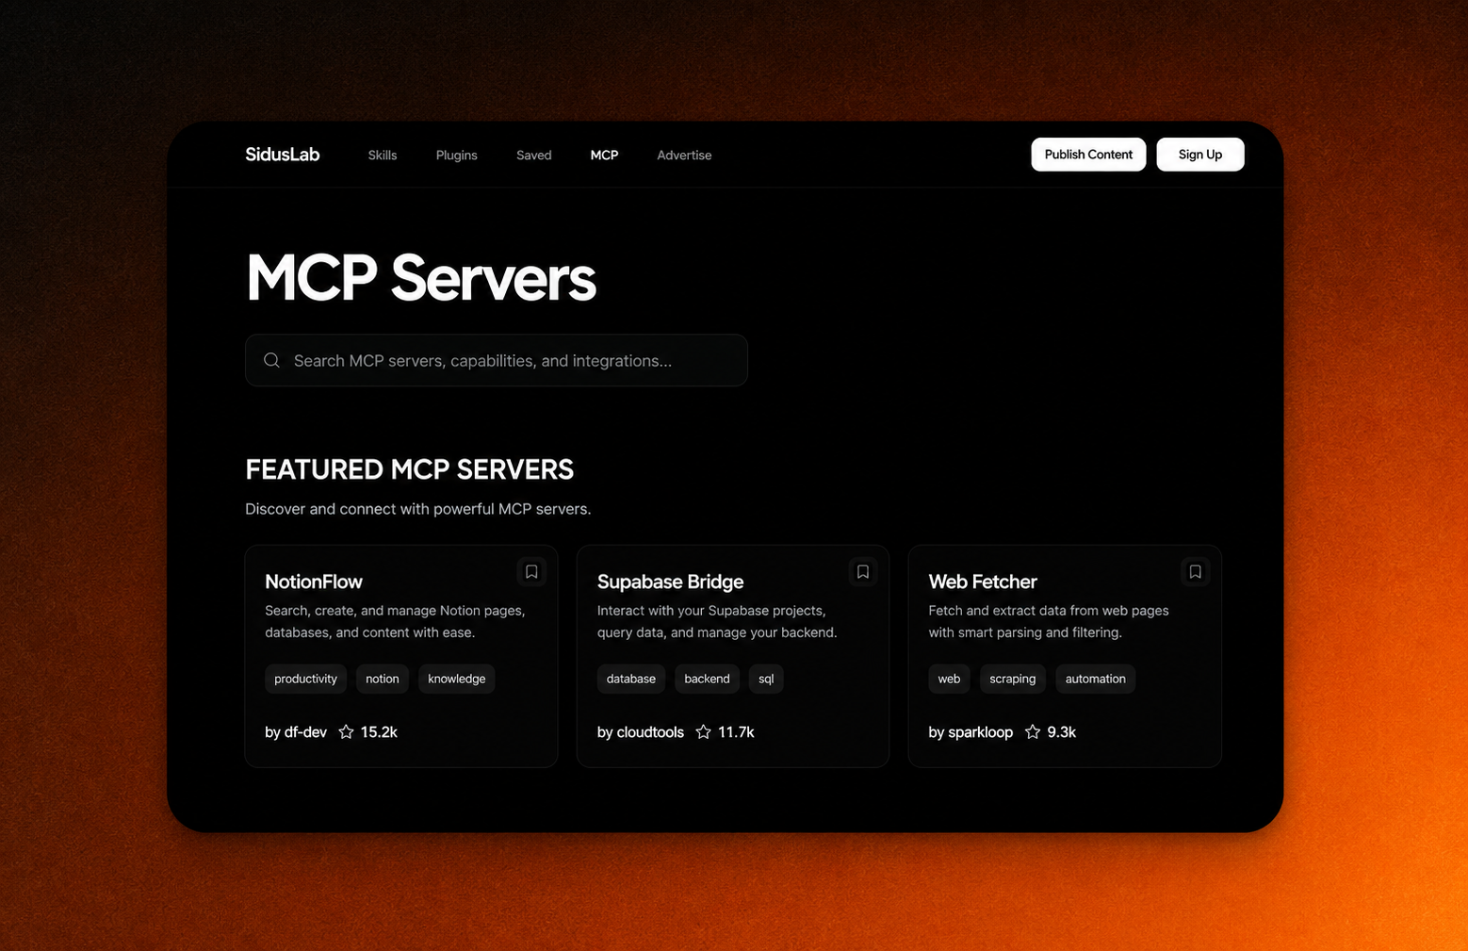Open author df-dev profile
The image size is (1468, 951).
click(296, 732)
